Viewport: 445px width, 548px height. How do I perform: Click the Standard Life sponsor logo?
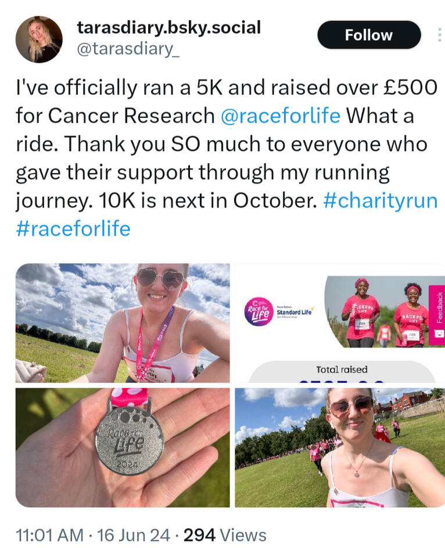pos(294,312)
